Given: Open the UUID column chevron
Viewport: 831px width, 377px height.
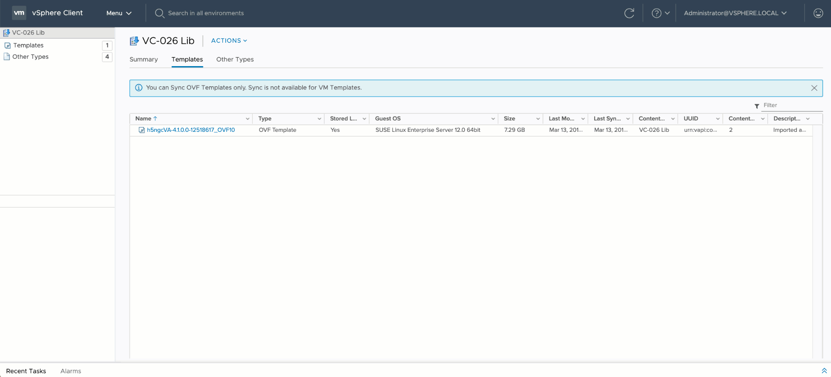Looking at the screenshot, I should click(x=718, y=119).
